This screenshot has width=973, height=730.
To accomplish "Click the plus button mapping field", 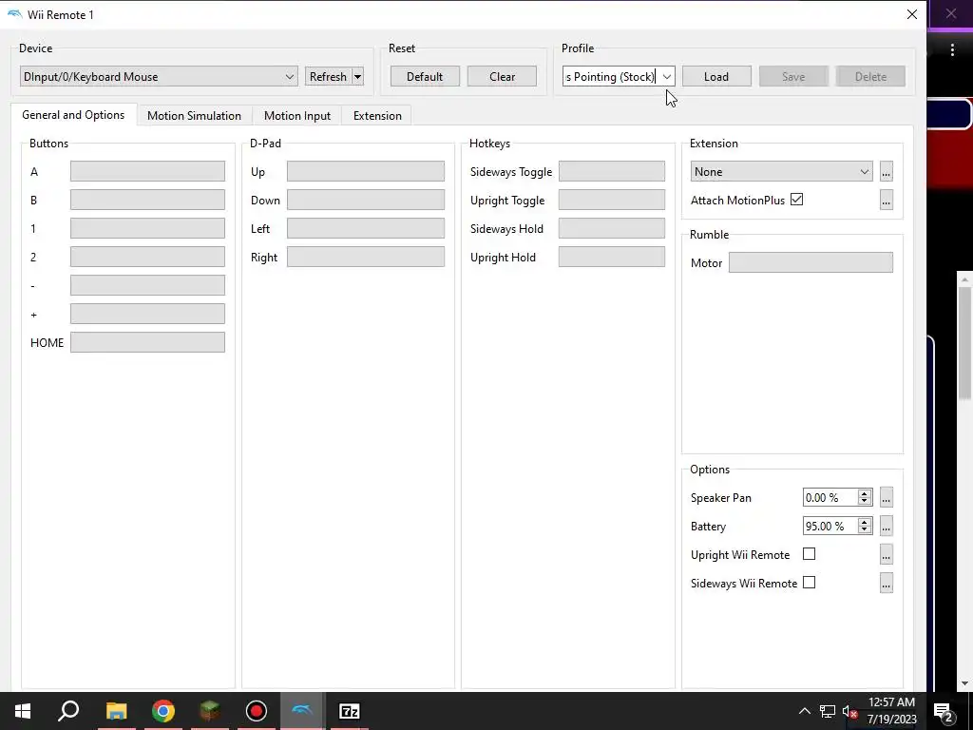I will point(147,314).
